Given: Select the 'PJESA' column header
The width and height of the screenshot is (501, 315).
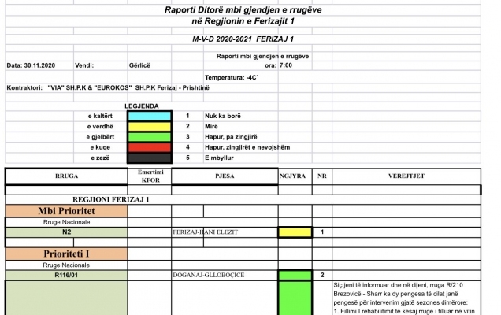Looking at the screenshot, I should [x=225, y=176].
